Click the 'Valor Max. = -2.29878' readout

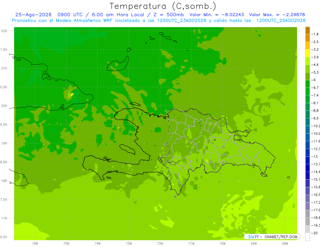tap(277, 15)
